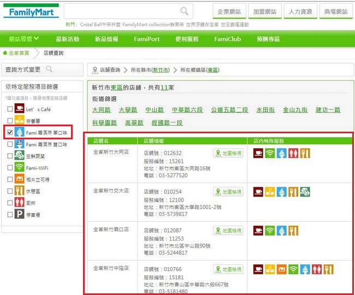This screenshot has width=355, height=295.
Task: Check the 休憩區 filter checkbox
Action: 9,191
